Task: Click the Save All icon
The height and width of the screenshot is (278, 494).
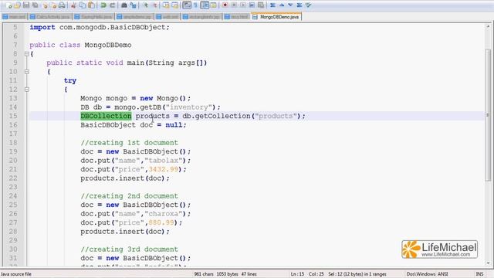Action: point(36,5)
